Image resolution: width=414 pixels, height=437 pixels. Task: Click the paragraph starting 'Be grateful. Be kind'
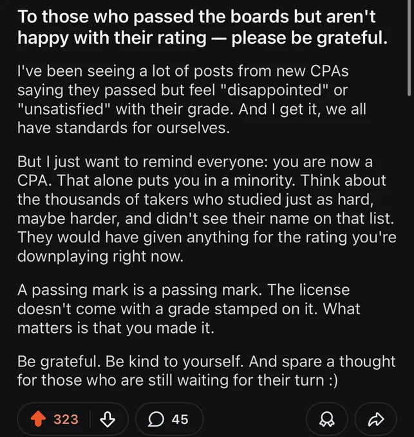coord(206,371)
